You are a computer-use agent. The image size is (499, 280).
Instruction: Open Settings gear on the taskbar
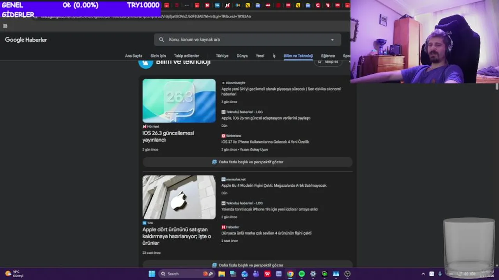[x=313, y=274]
